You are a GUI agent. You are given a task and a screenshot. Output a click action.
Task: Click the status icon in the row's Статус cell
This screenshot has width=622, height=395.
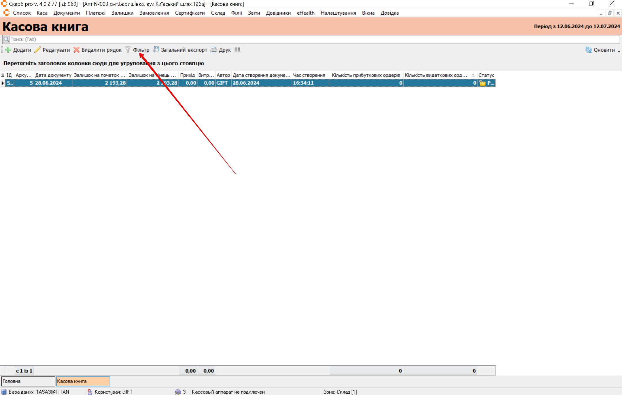click(x=482, y=83)
